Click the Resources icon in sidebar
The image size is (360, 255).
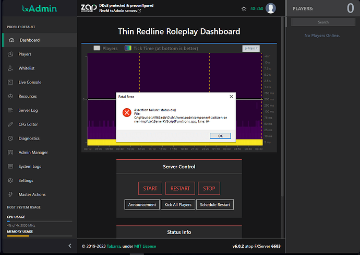11,96
